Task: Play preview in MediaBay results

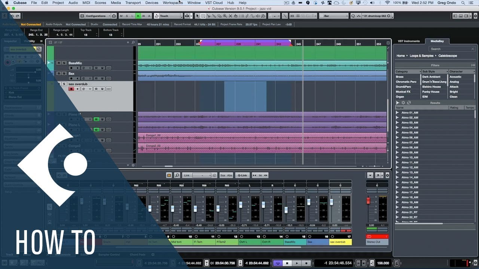Action: pyautogui.click(x=398, y=103)
